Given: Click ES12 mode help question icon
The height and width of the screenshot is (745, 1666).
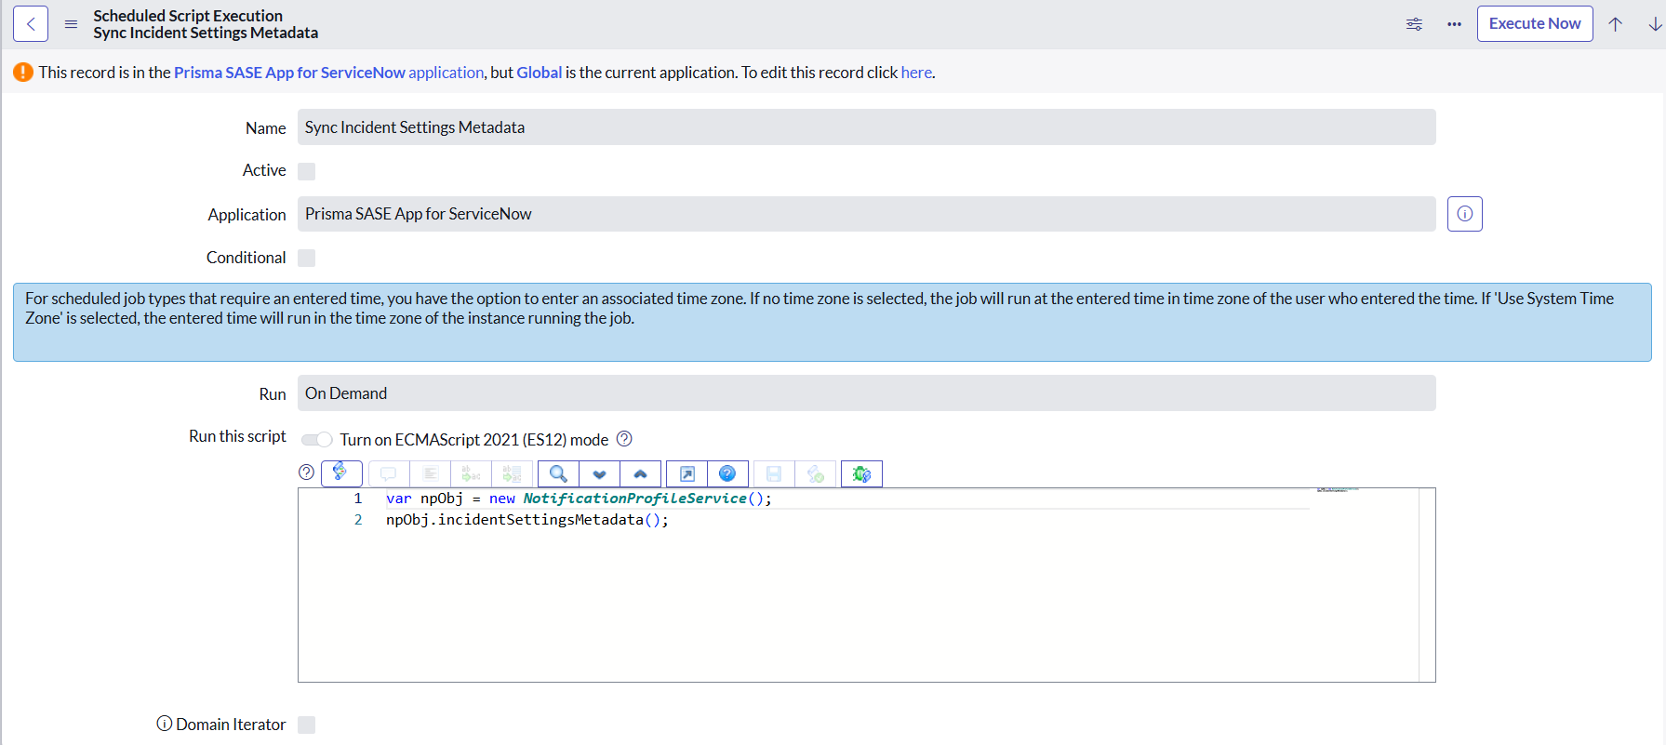Looking at the screenshot, I should 624,439.
